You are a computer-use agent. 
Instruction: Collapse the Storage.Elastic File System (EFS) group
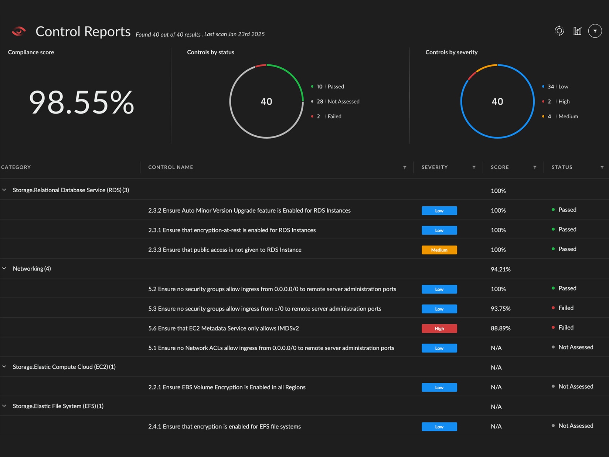point(4,406)
